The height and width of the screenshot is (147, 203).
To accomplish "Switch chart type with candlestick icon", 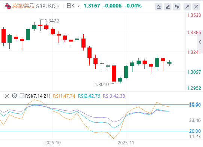I will click(x=177, y=7).
